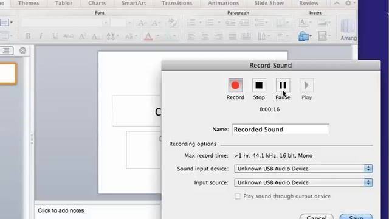The width and height of the screenshot is (389, 219).
Task: Click the red Record button
Action: [235, 85]
